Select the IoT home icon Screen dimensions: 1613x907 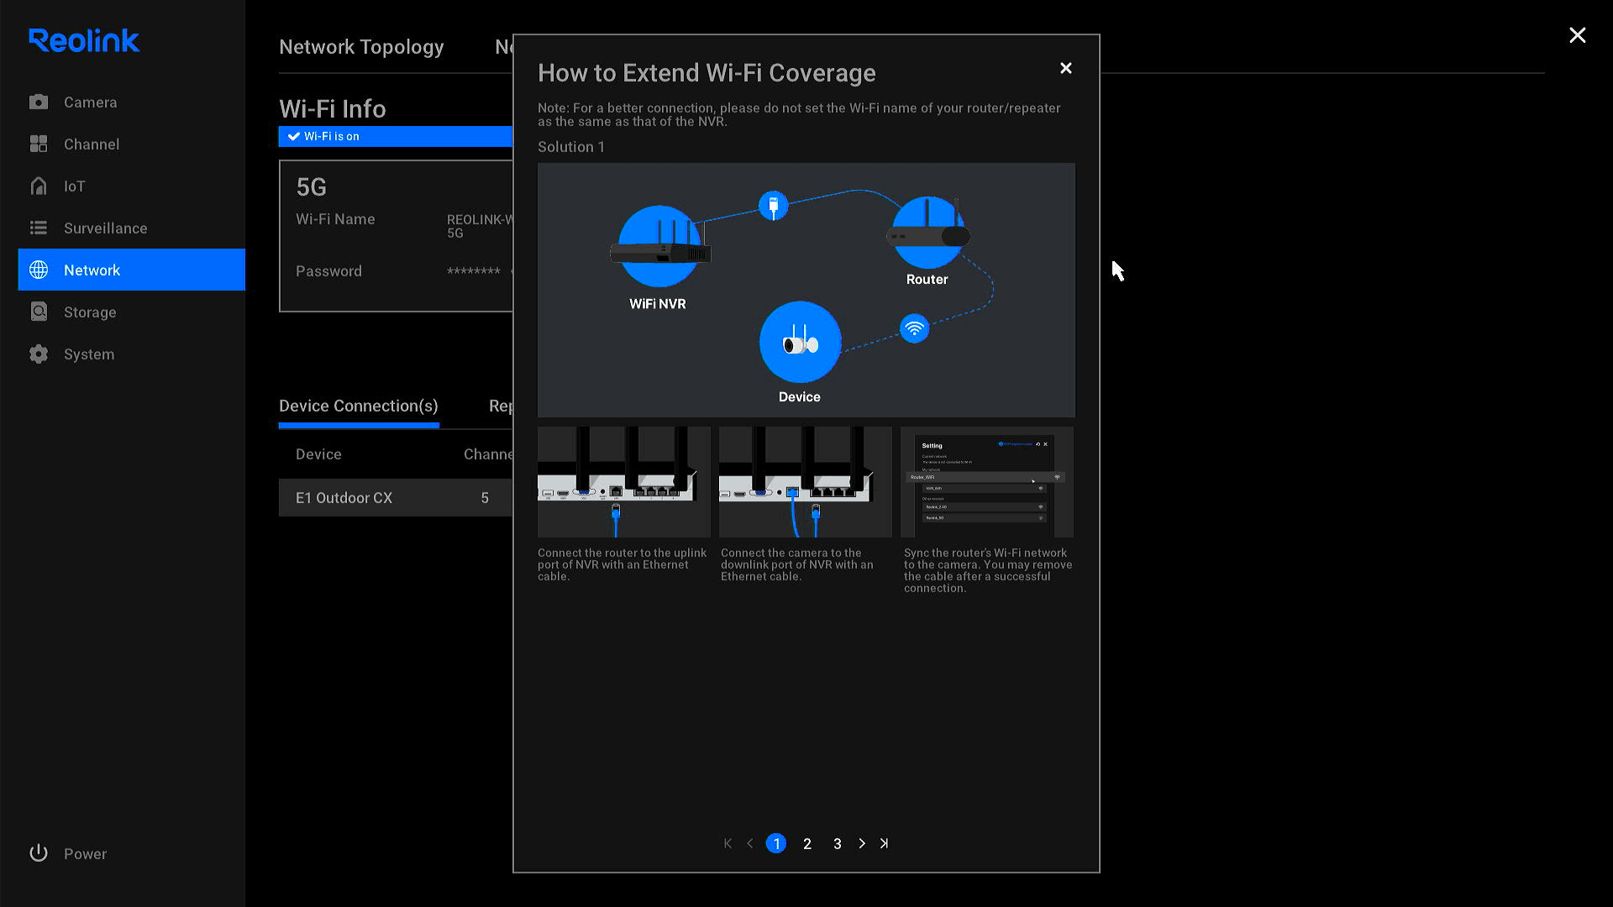pos(39,186)
